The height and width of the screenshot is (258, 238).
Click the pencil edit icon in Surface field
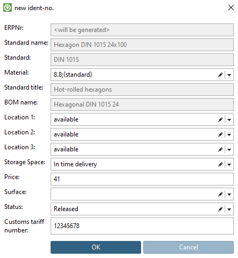[x=220, y=194]
